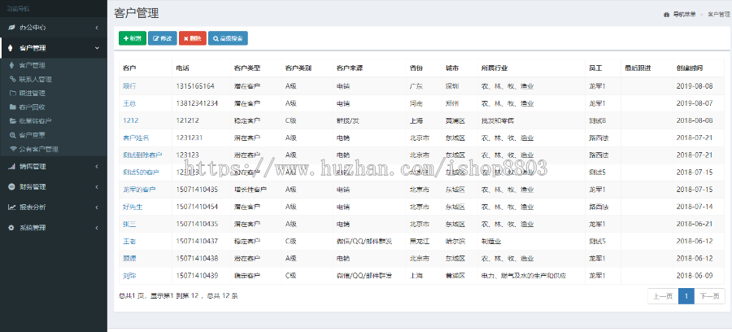732x332 pixels.
Task: Click the round coin icon beside 财务管理
Action: tap(11, 187)
